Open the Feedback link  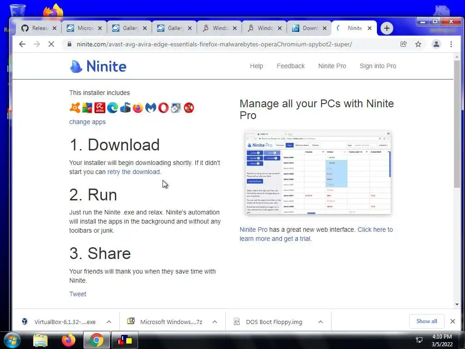click(x=291, y=66)
